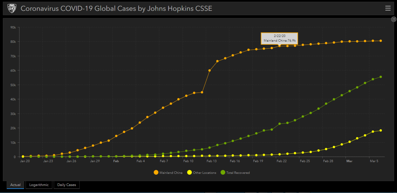Click the Mar 5 x-axis label
This screenshot has height=193, width=397.
click(374, 161)
